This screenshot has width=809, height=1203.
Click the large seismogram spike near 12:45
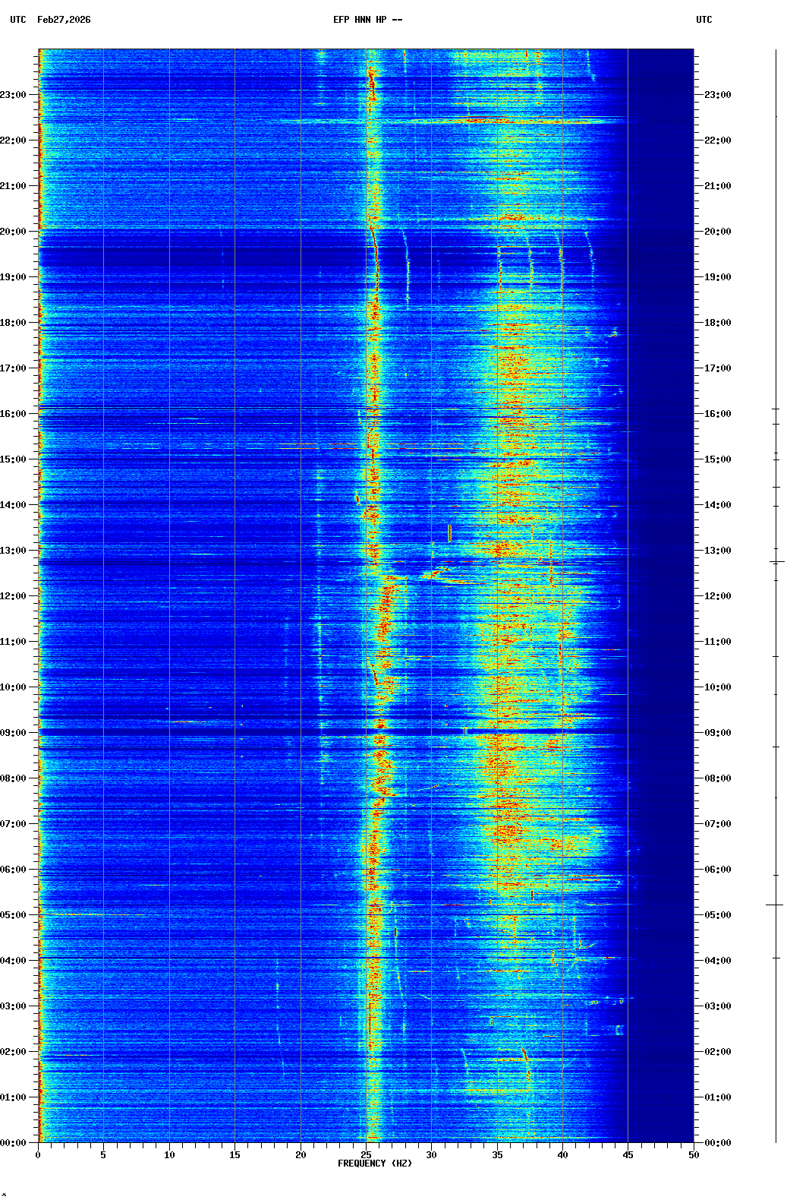[776, 562]
